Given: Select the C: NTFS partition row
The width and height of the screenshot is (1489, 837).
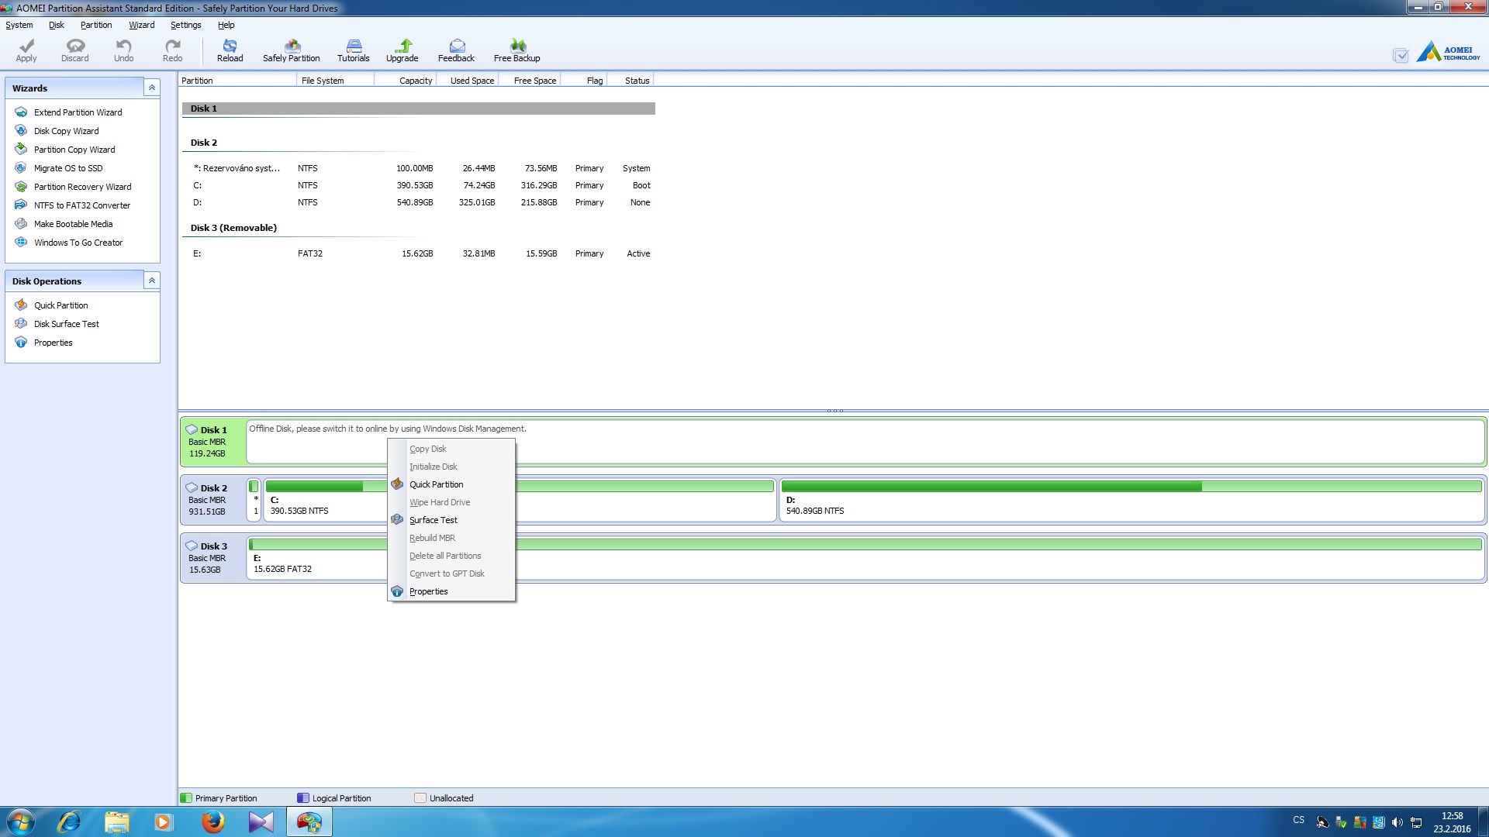Looking at the screenshot, I should (x=420, y=185).
